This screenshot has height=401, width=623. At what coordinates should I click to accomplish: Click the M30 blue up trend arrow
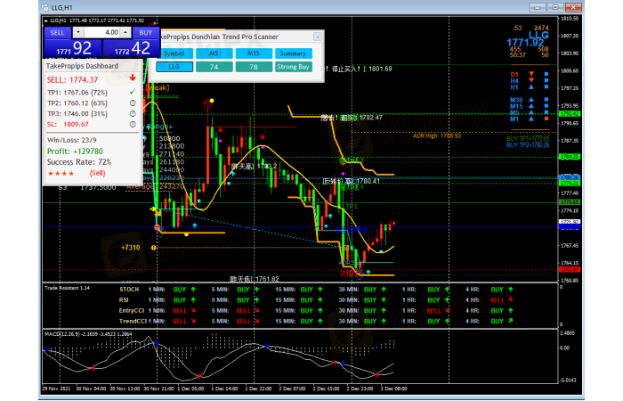tap(532, 101)
